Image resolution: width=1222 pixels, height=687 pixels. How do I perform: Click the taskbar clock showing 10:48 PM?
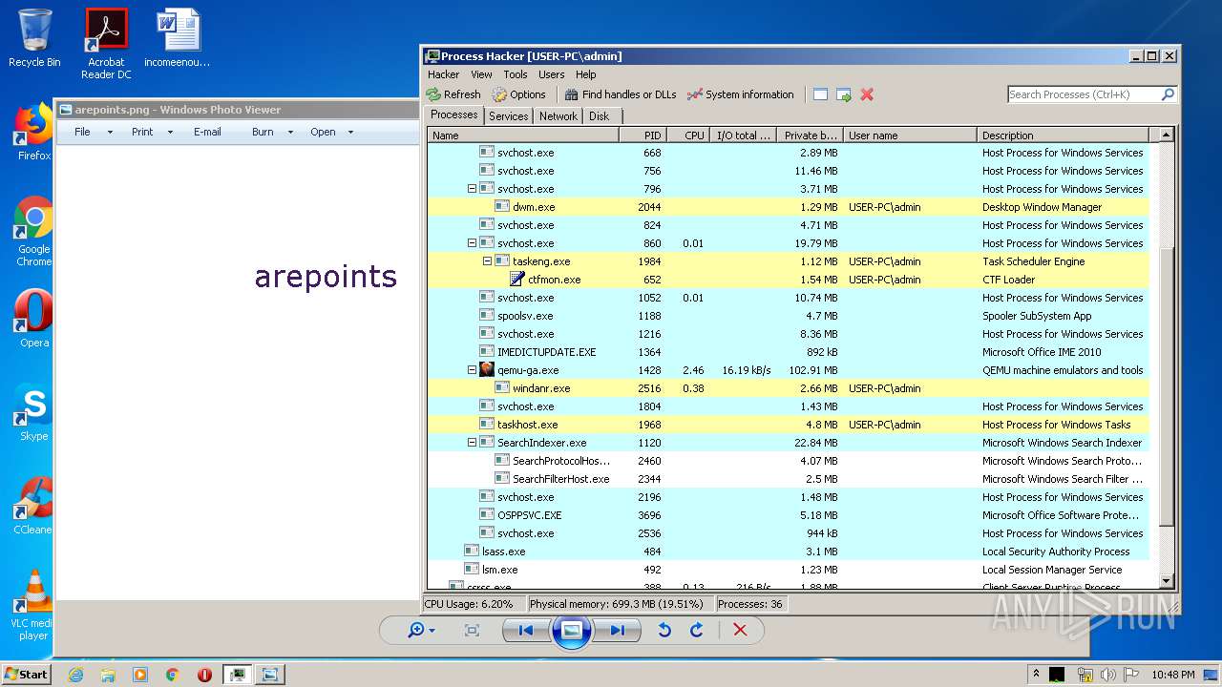(x=1172, y=675)
